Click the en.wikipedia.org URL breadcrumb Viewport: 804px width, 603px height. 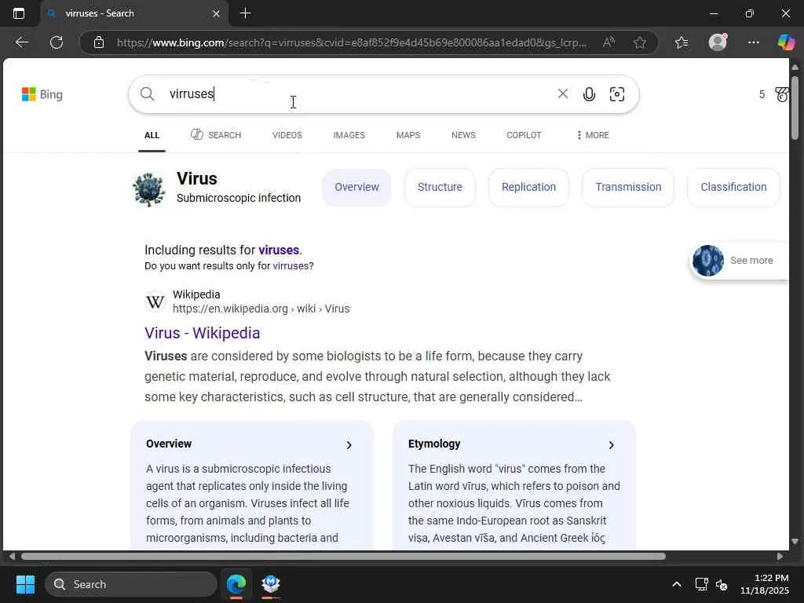pyautogui.click(x=261, y=309)
